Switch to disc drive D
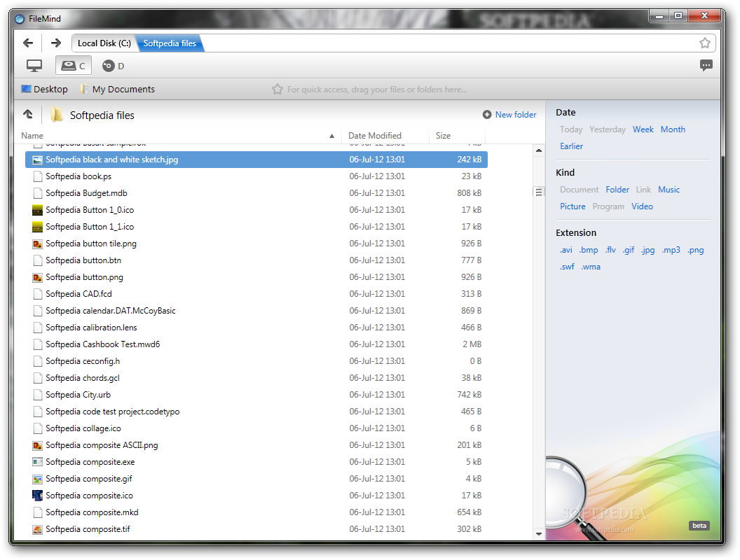Viewport: 740px width, 560px height. tap(114, 66)
